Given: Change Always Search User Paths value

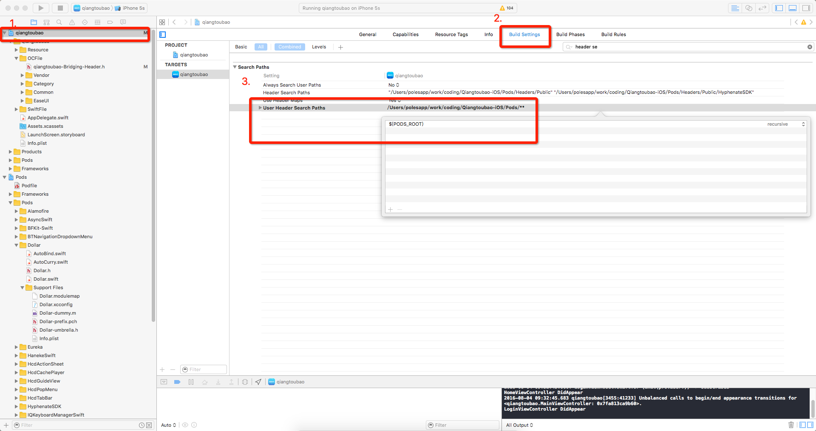Looking at the screenshot, I should (x=394, y=85).
